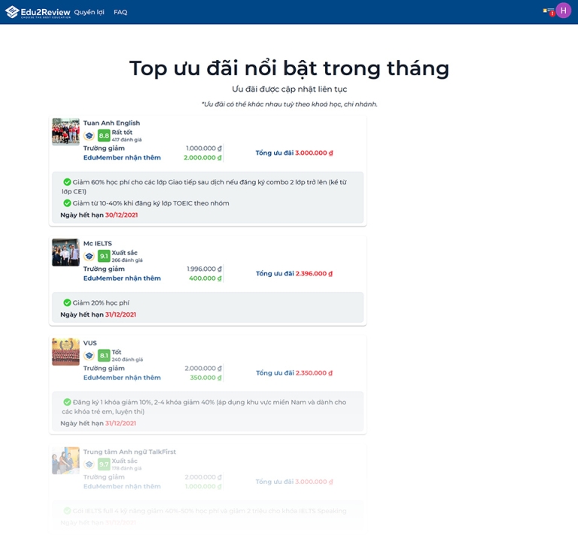
Task: Open Mc IELTS school thumbnail
Action: (65, 252)
